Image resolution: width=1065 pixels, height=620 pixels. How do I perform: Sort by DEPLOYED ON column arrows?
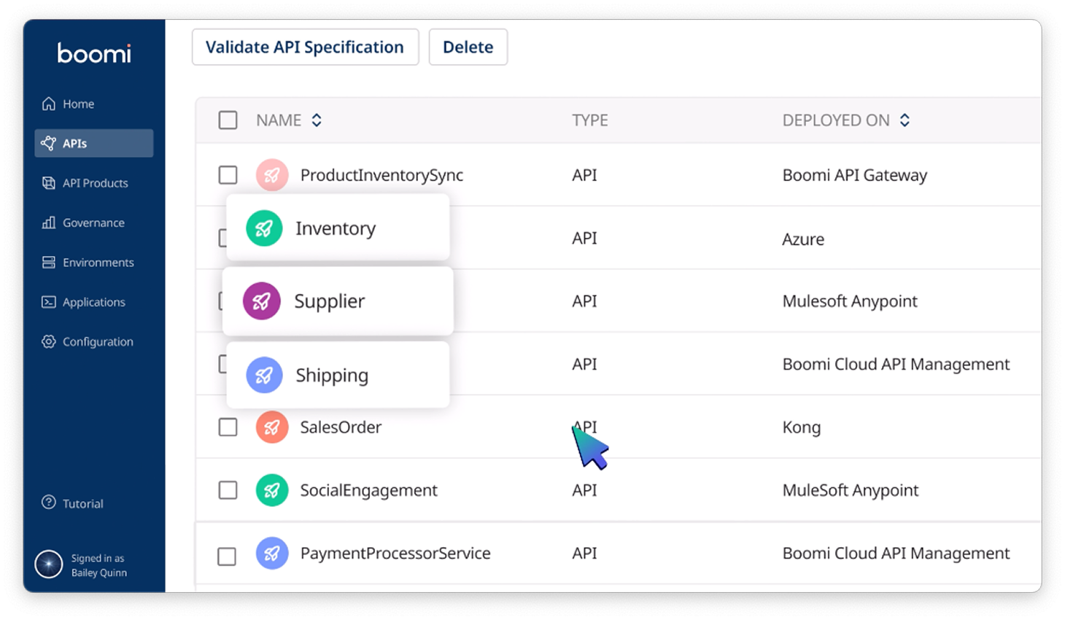(x=905, y=120)
